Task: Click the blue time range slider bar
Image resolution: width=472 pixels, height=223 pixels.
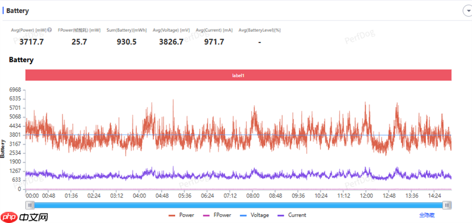Action: coord(238,205)
